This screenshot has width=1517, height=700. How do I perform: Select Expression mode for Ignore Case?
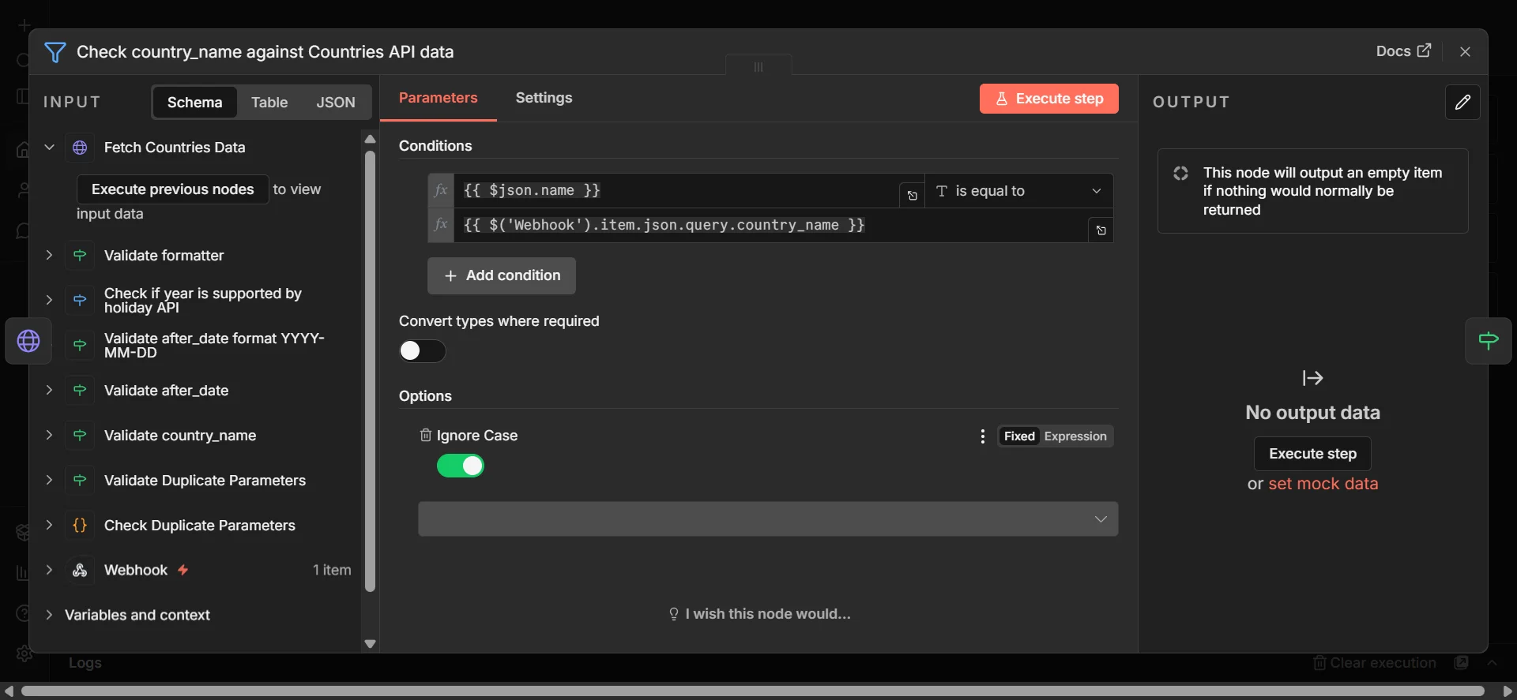point(1075,436)
